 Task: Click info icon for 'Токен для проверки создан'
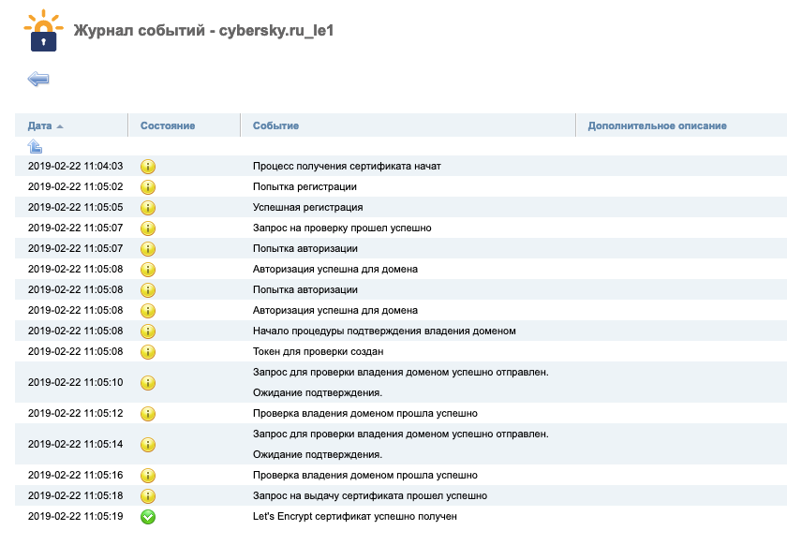148,351
